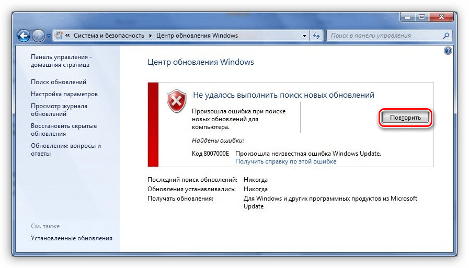Viewport: 469px width, 268px height.
Task: Click the Control Panel icon in address bar
Action: click(x=59, y=36)
